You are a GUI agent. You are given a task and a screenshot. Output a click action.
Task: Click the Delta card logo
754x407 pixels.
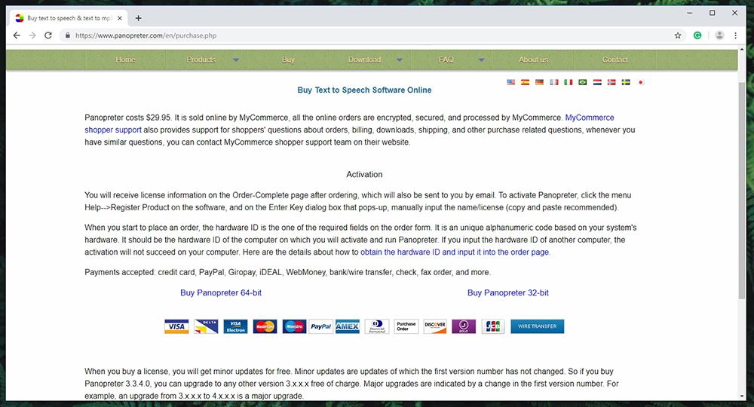coord(206,326)
